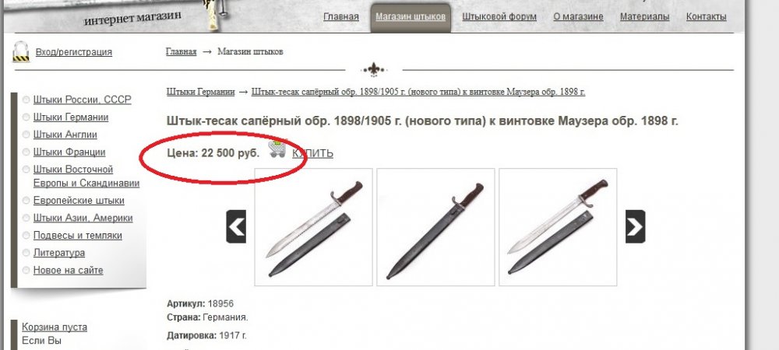Show previous bayonet photo with left arrow
The height and width of the screenshot is (350, 779).
tap(236, 226)
